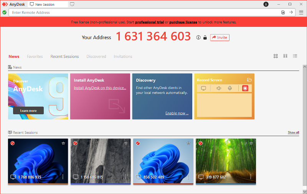Open the hamburger main menu
Image resolution: width=307 pixels, height=194 pixels.
301,12
